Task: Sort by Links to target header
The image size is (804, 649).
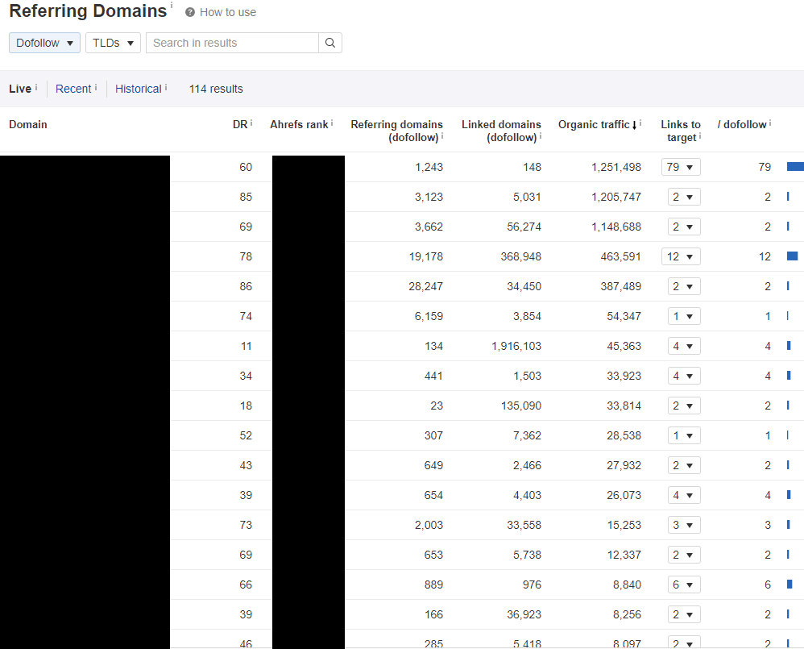Action: [681, 131]
